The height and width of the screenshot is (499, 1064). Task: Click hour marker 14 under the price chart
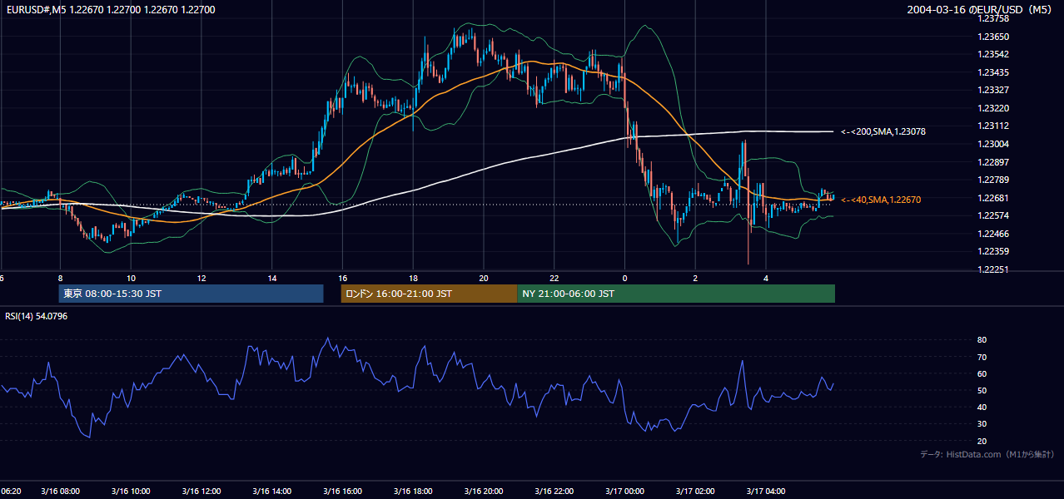point(272,277)
